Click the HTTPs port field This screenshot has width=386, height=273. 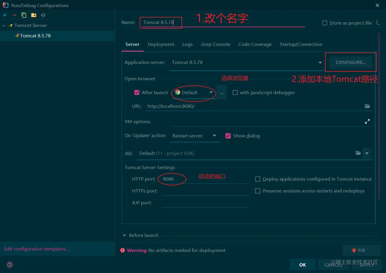coord(205,191)
